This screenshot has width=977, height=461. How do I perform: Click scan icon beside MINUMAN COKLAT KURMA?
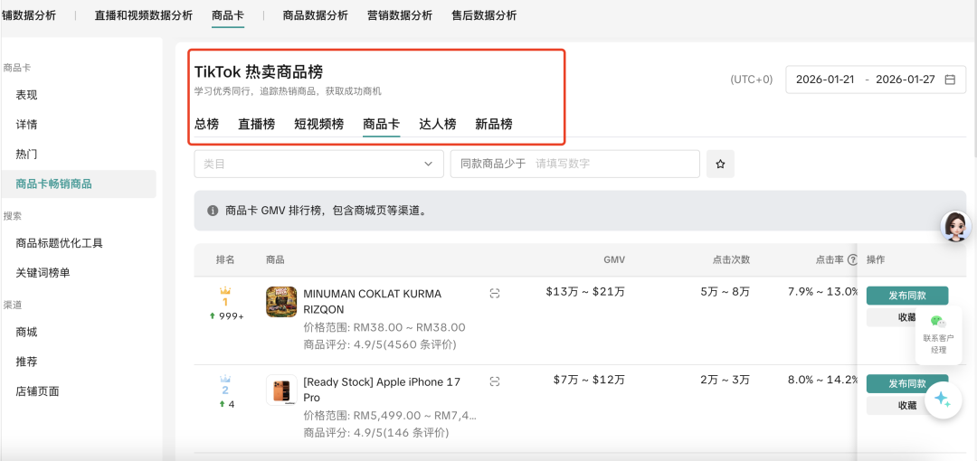(494, 294)
